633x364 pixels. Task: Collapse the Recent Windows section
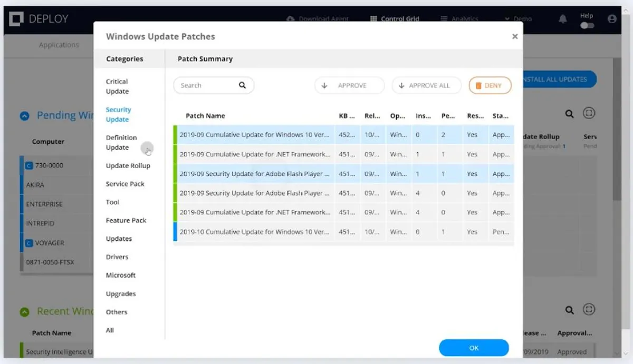click(x=23, y=311)
